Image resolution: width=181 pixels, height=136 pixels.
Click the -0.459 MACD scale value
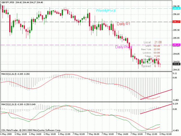[175, 130]
